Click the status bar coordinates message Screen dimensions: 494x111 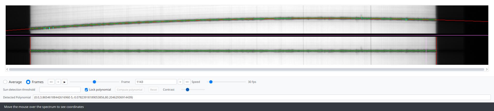(x=44, y=107)
